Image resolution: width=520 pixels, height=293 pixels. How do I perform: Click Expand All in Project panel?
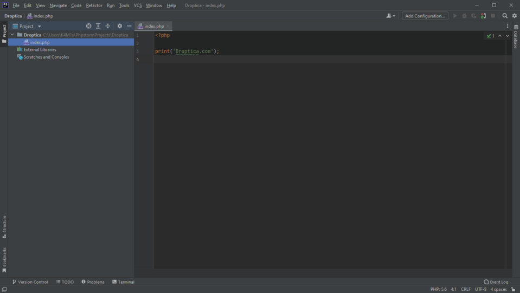98,26
